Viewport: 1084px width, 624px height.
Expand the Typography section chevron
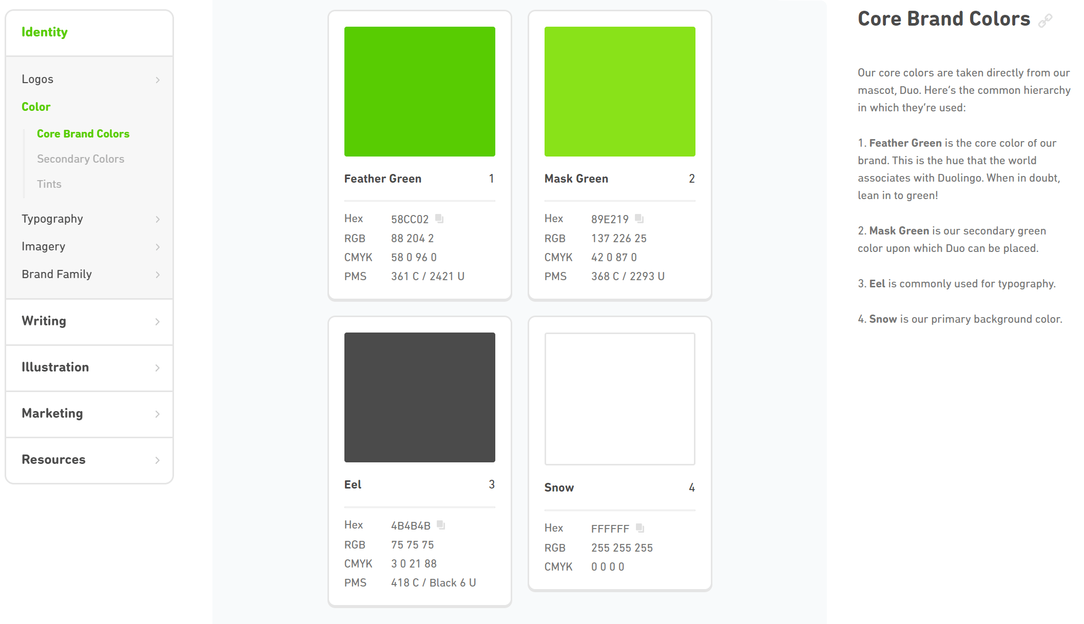point(158,219)
